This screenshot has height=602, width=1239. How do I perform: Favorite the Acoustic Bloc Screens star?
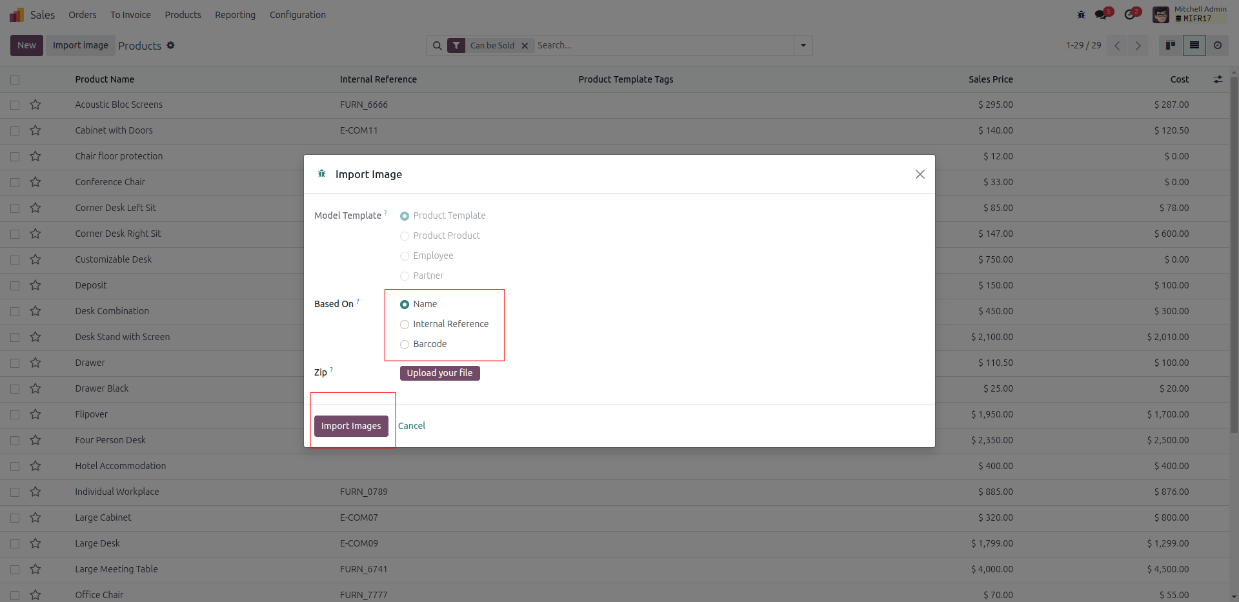(x=35, y=105)
